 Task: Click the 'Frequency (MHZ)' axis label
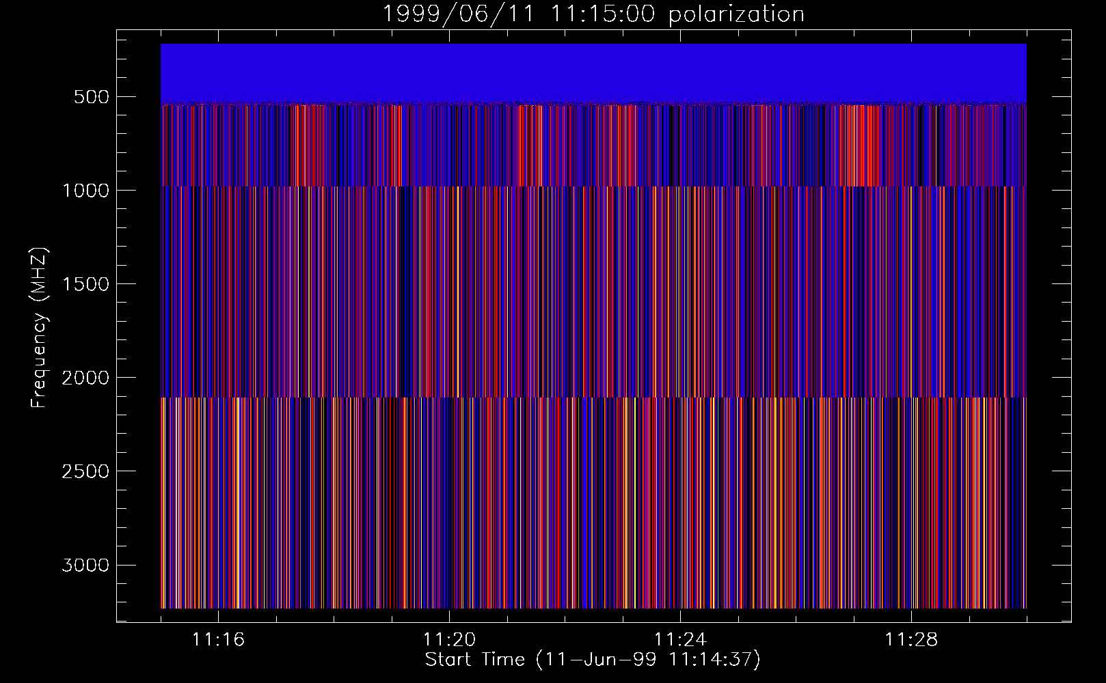click(x=39, y=327)
